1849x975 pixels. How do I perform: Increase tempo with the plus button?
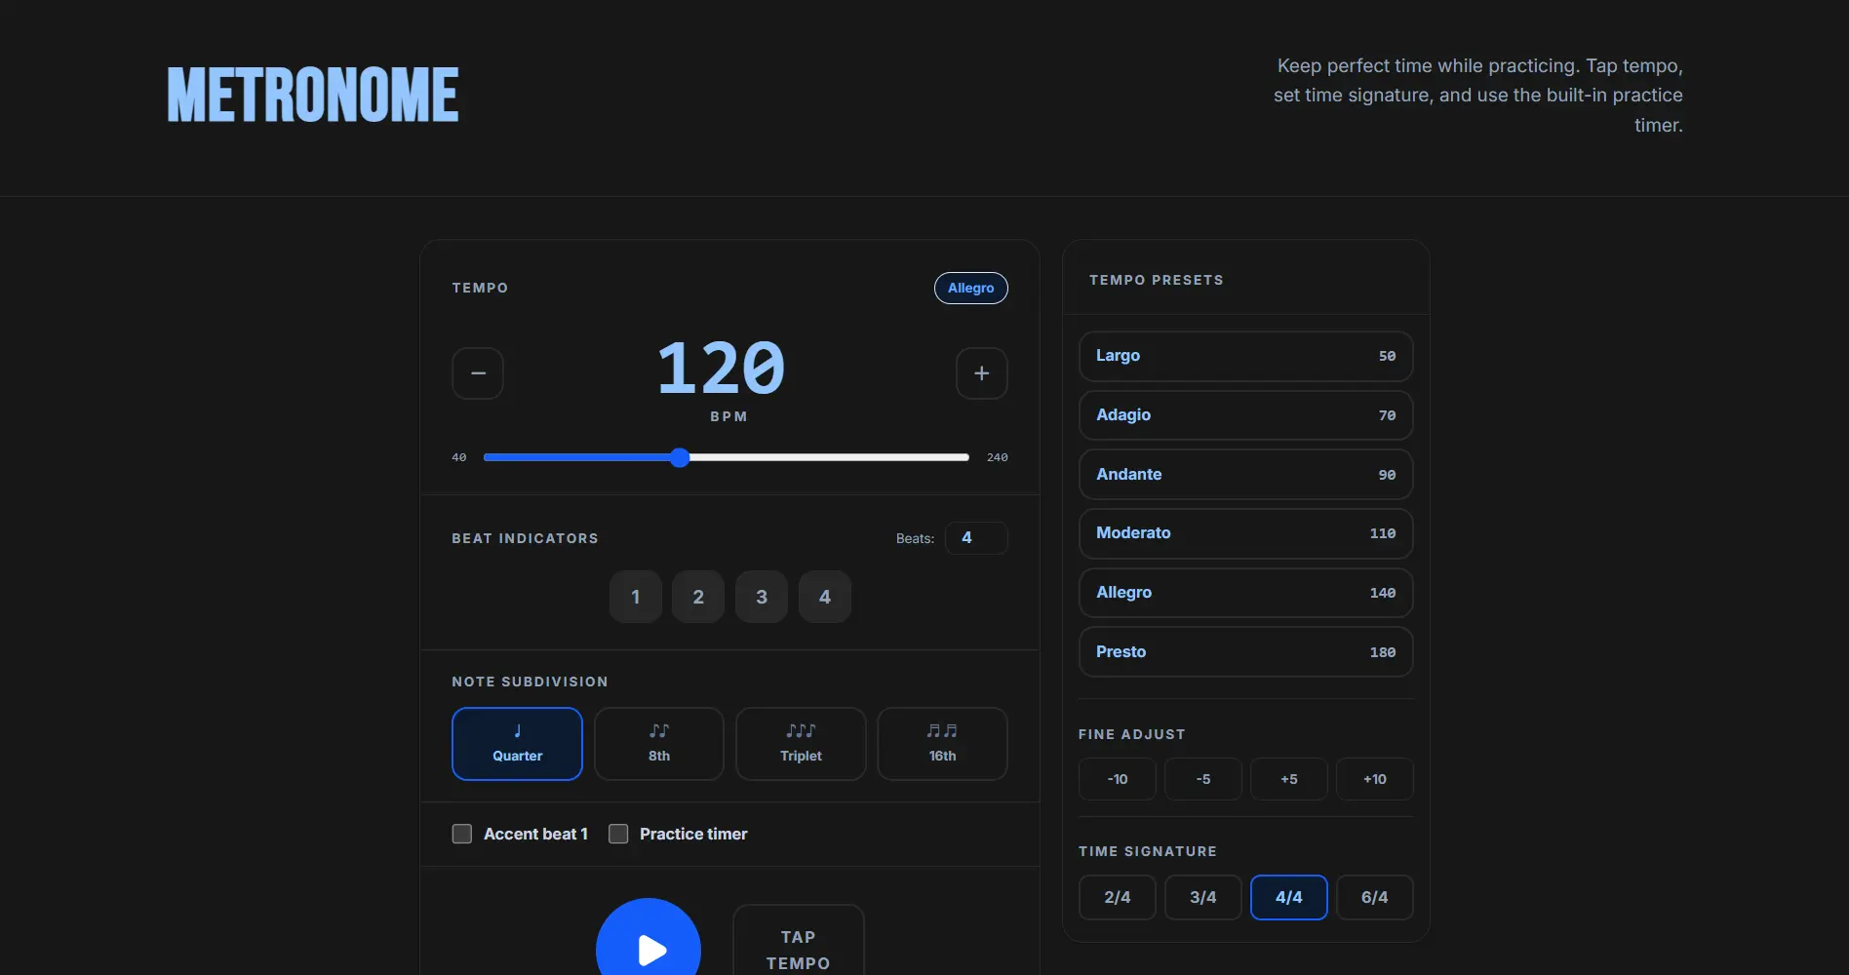981,373
